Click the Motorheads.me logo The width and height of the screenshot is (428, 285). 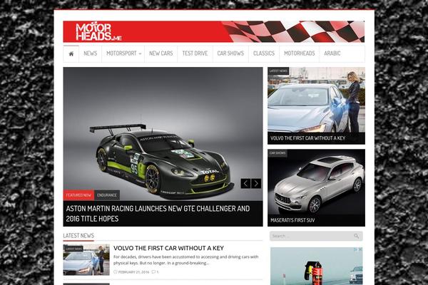(x=98, y=32)
